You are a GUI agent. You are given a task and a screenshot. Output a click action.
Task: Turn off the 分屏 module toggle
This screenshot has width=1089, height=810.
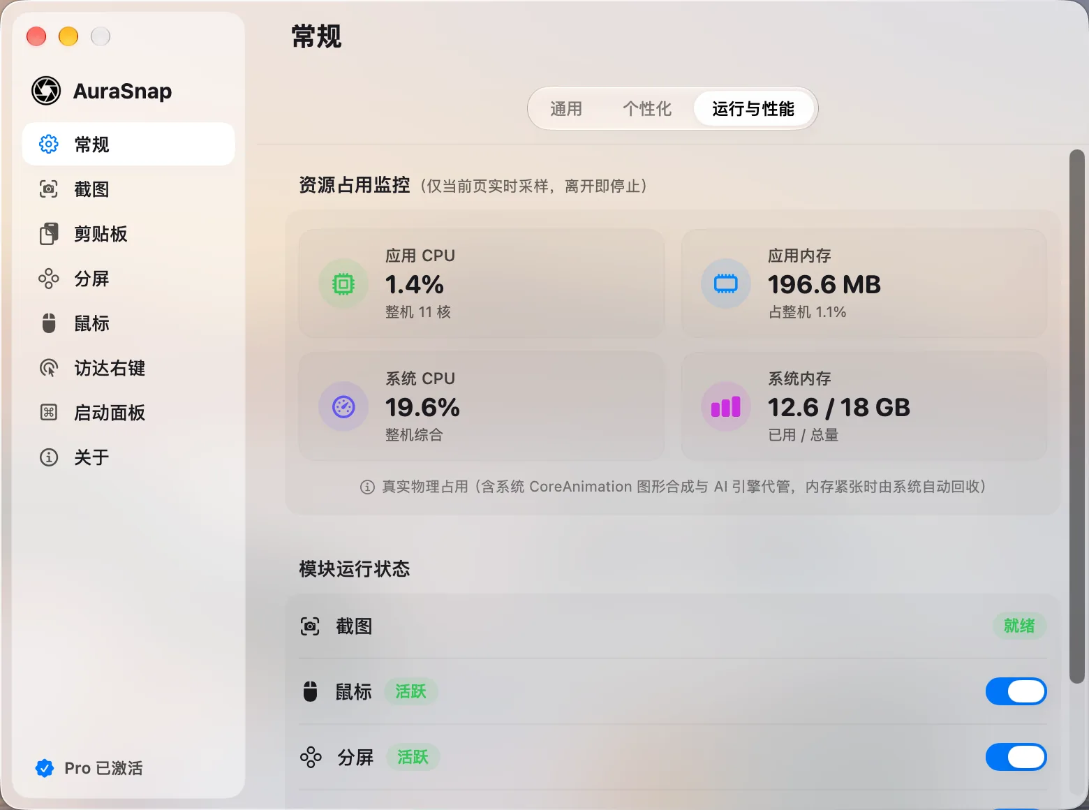tap(1016, 757)
